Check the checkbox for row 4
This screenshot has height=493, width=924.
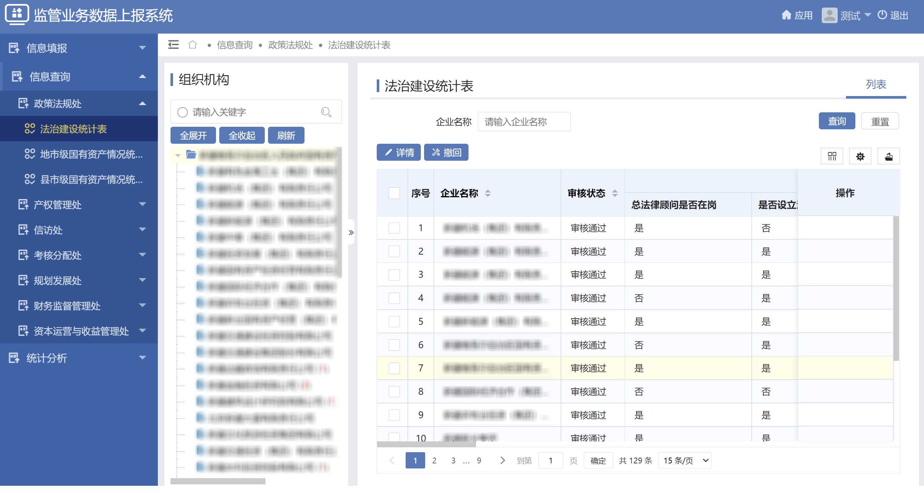394,298
